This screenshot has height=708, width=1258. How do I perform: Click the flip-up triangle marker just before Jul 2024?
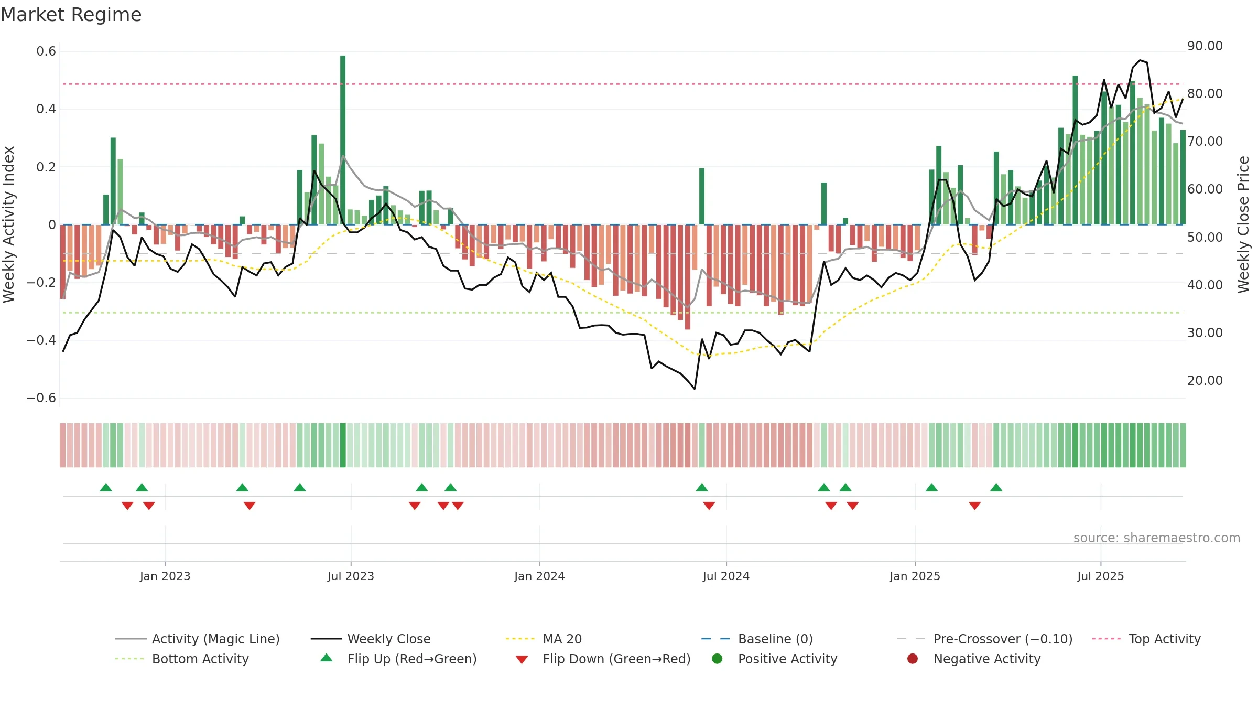click(x=702, y=488)
